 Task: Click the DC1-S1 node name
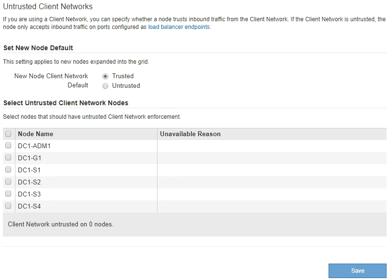coord(29,170)
